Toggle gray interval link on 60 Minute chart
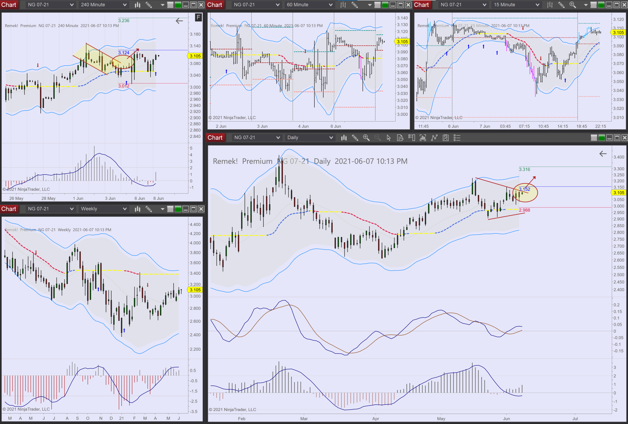Image resolution: width=628 pixels, height=424 pixels. click(378, 5)
